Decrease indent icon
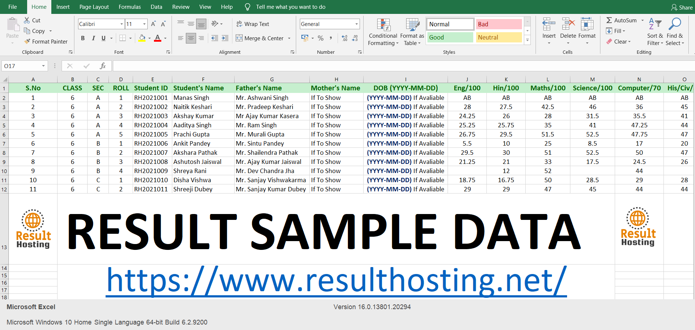 pos(215,38)
